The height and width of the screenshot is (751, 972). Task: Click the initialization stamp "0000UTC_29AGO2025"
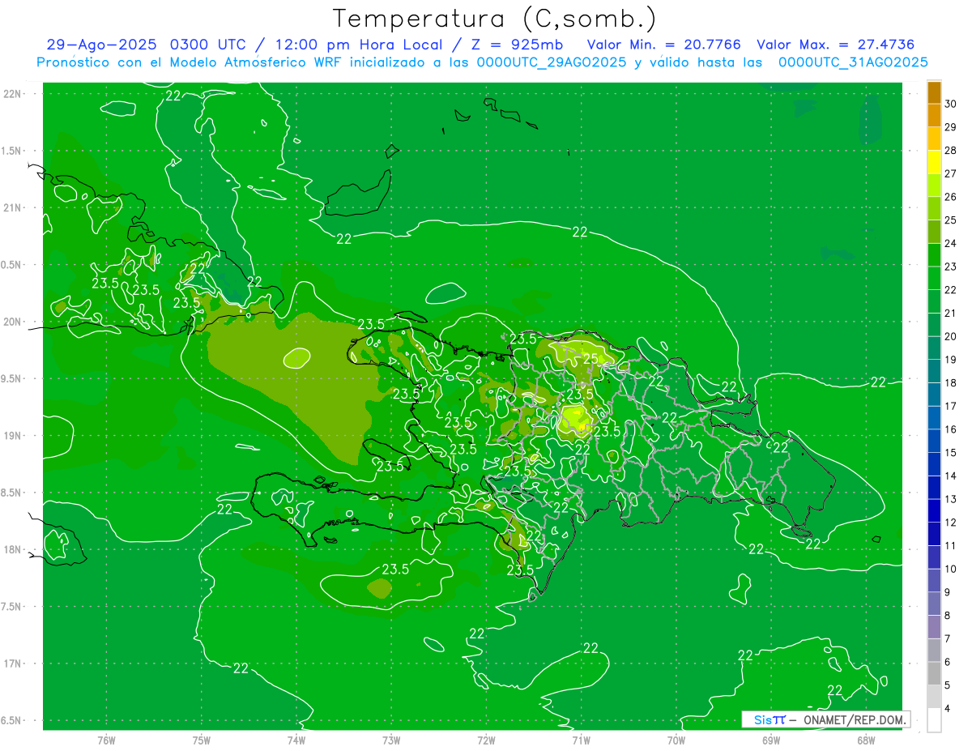tap(552, 62)
